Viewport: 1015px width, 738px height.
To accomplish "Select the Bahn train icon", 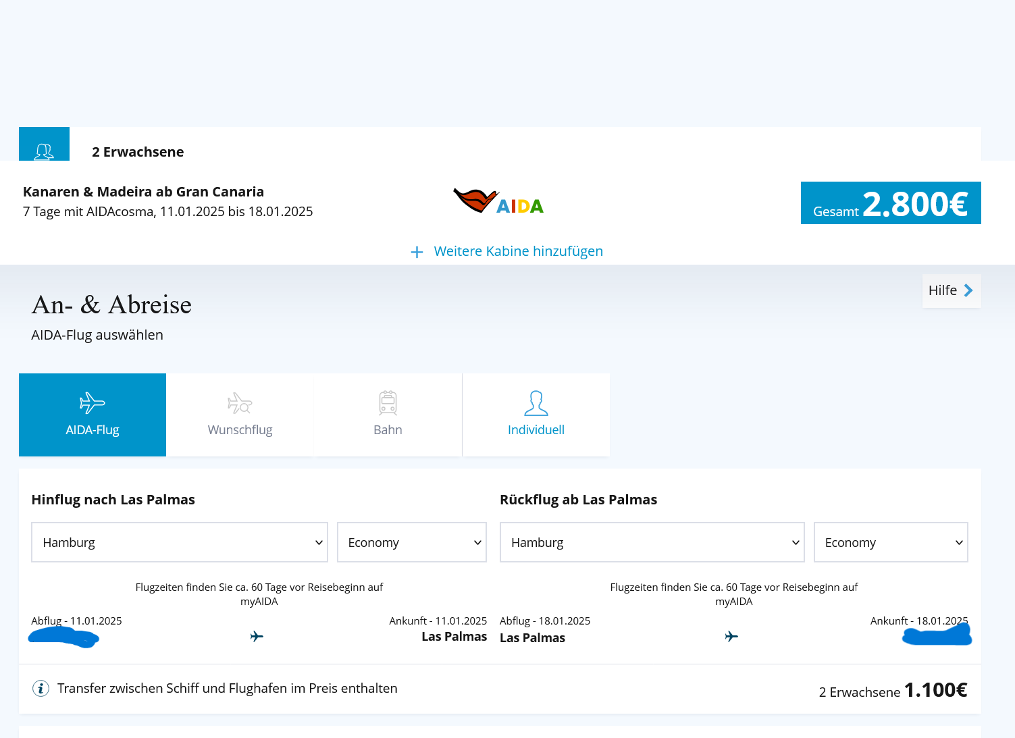I will 388,403.
